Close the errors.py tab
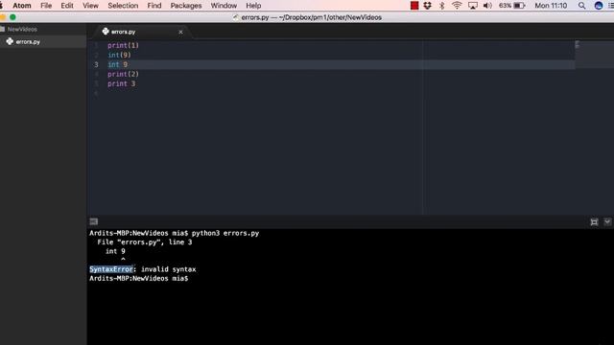 click(180, 32)
